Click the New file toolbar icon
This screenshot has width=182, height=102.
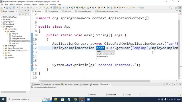pyautogui.click(x=2, y=8)
